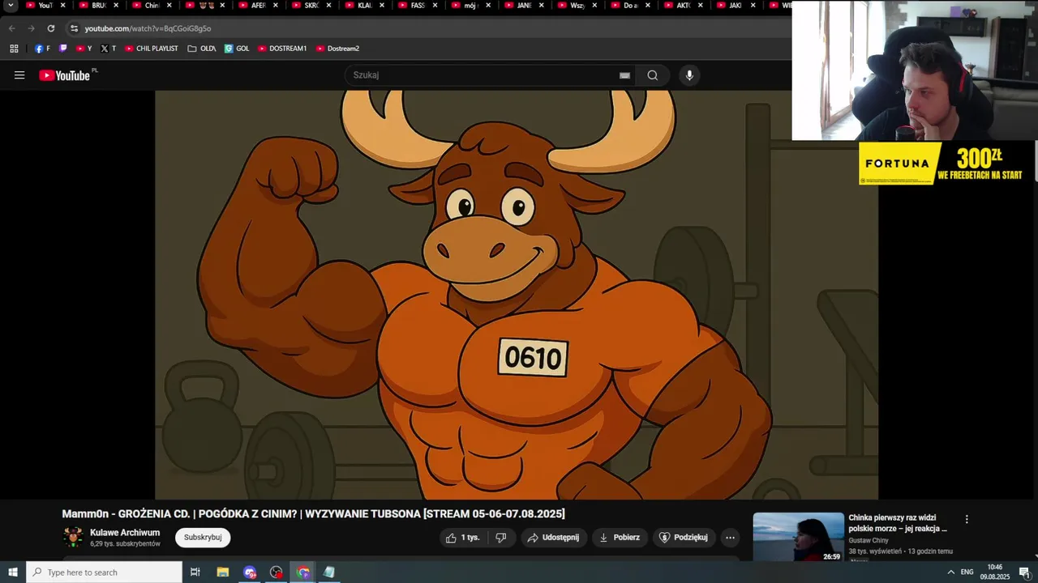Screen dimensions: 1038x583
Task: Close the mój browser tab
Action: [488, 6]
